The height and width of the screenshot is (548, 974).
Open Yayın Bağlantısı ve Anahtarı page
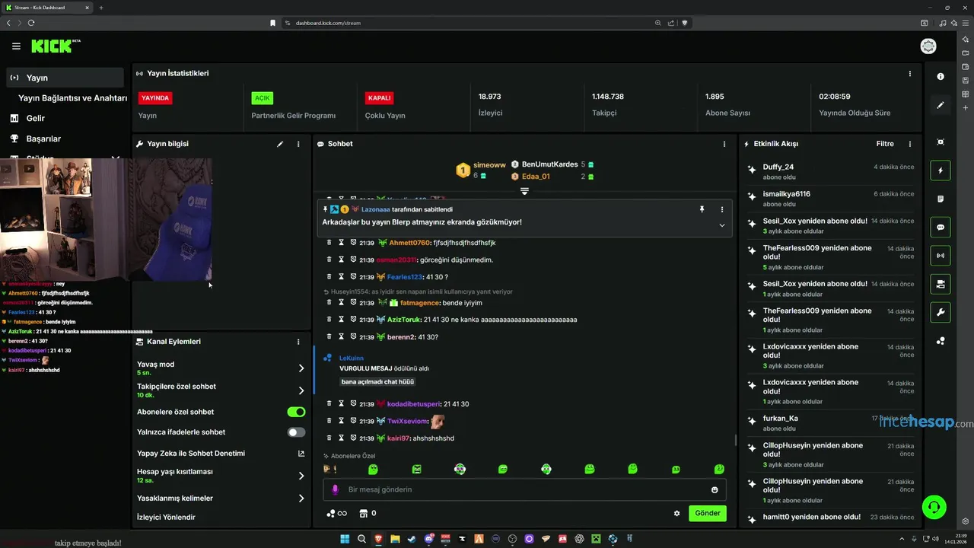tap(72, 98)
